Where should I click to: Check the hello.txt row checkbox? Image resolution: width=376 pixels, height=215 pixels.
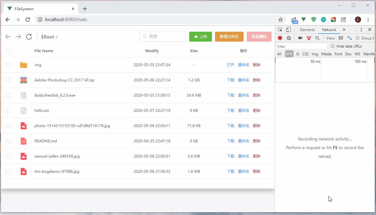tap(8, 111)
